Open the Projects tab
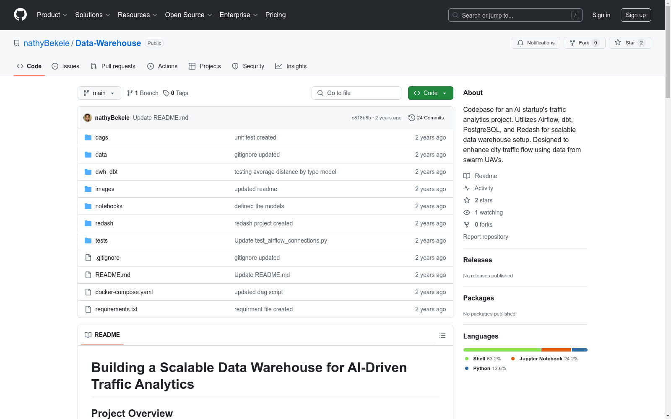Image resolution: width=671 pixels, height=419 pixels. tap(205, 66)
